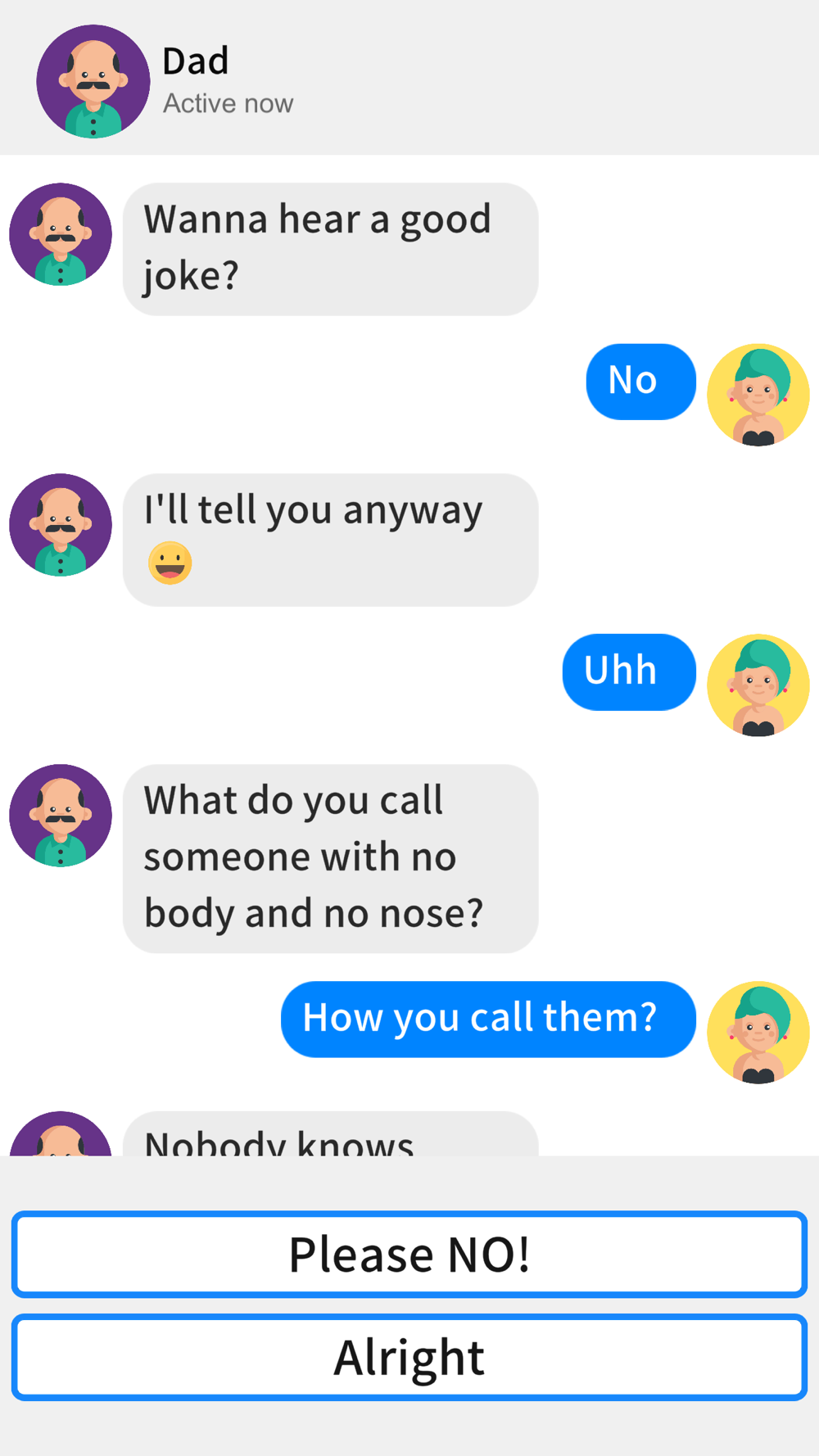Choose the 'Please NO!' reply

pos(409,1255)
